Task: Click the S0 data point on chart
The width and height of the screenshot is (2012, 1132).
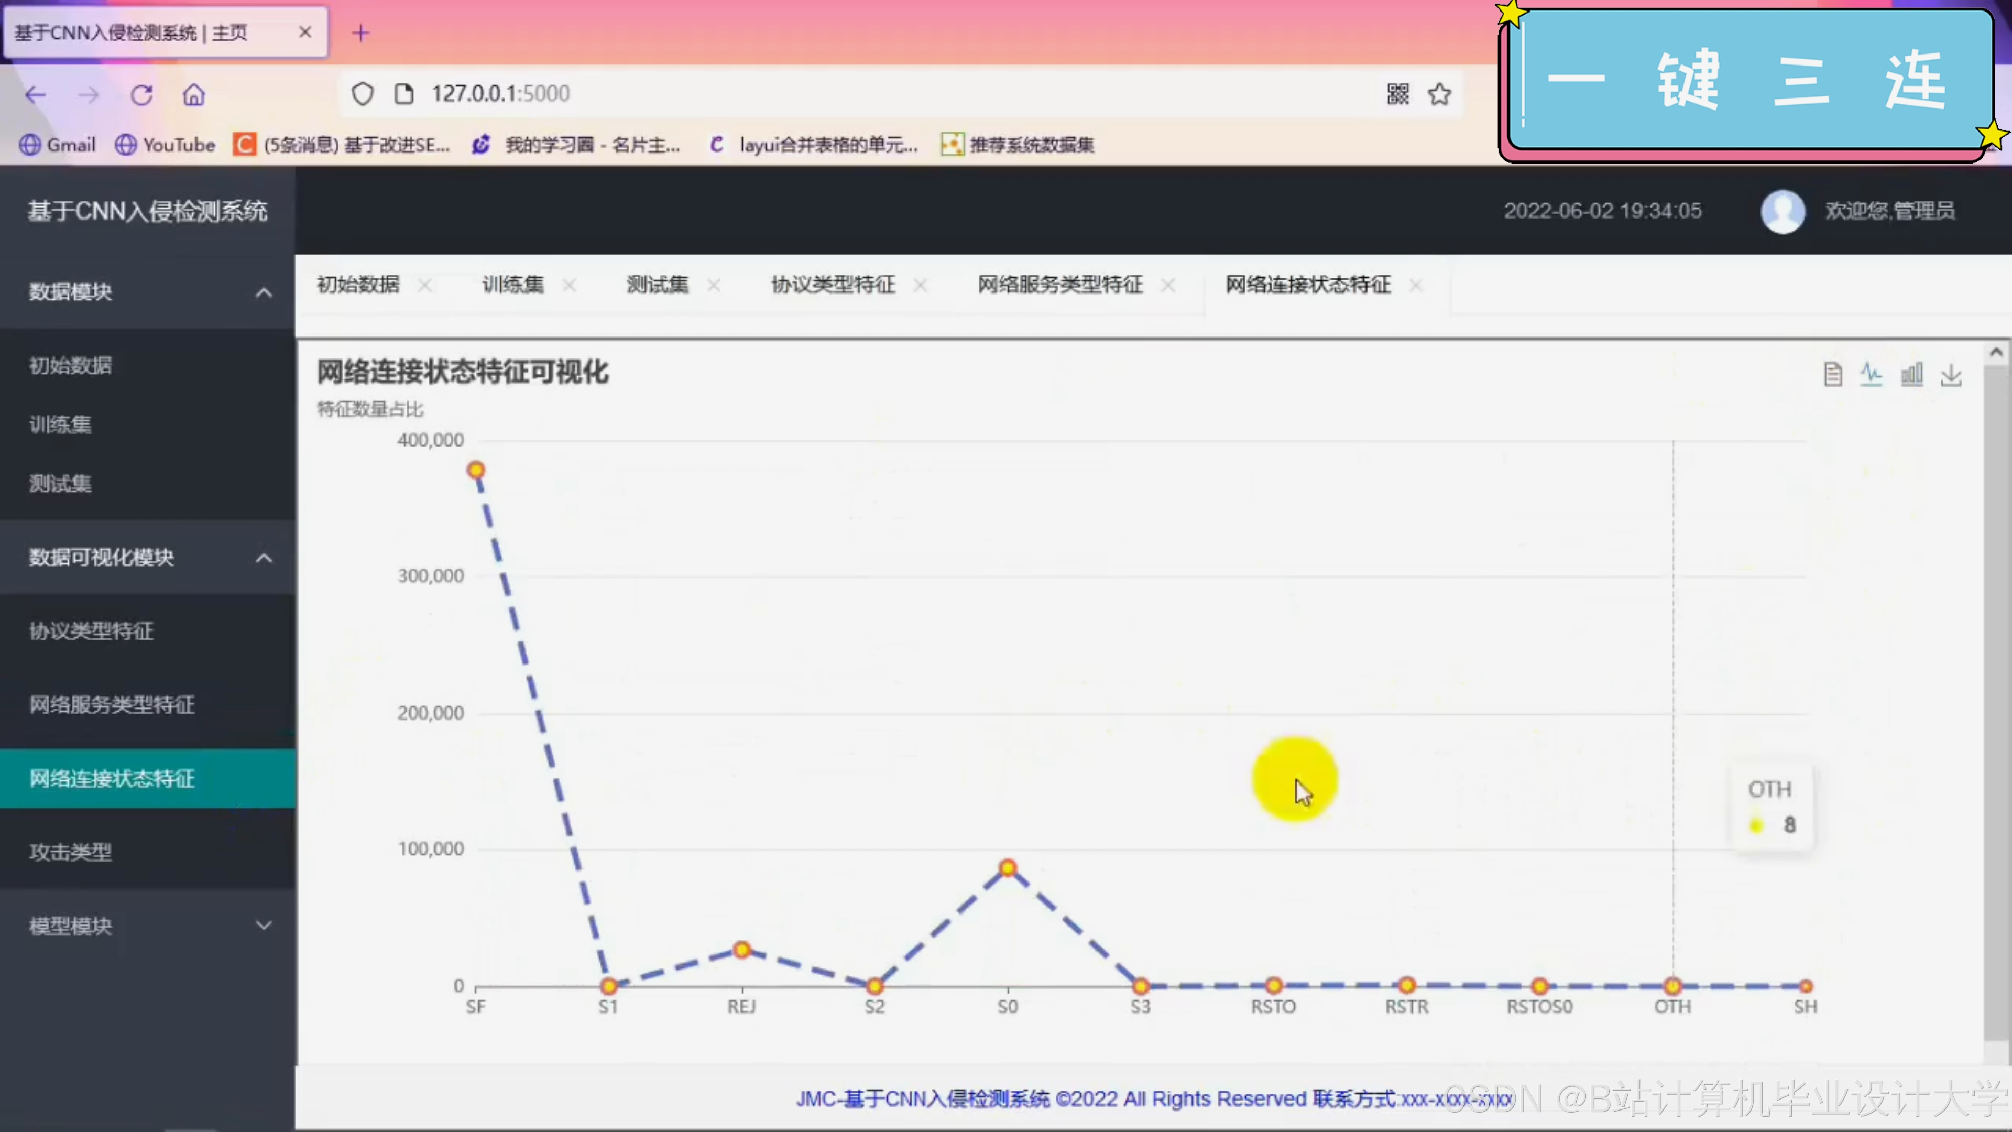Action: tap(1008, 868)
